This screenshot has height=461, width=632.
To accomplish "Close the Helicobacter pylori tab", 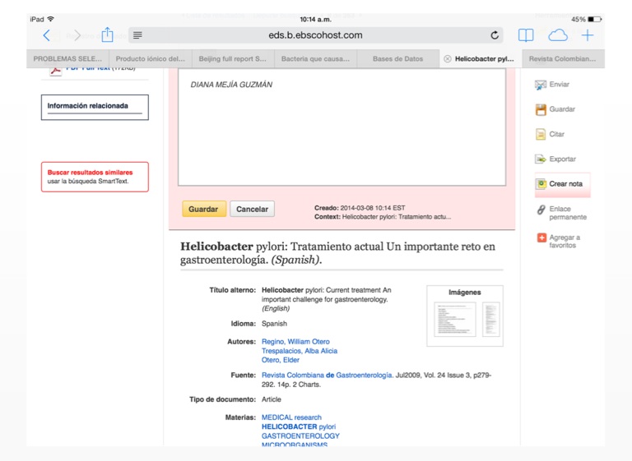I will 448,59.
